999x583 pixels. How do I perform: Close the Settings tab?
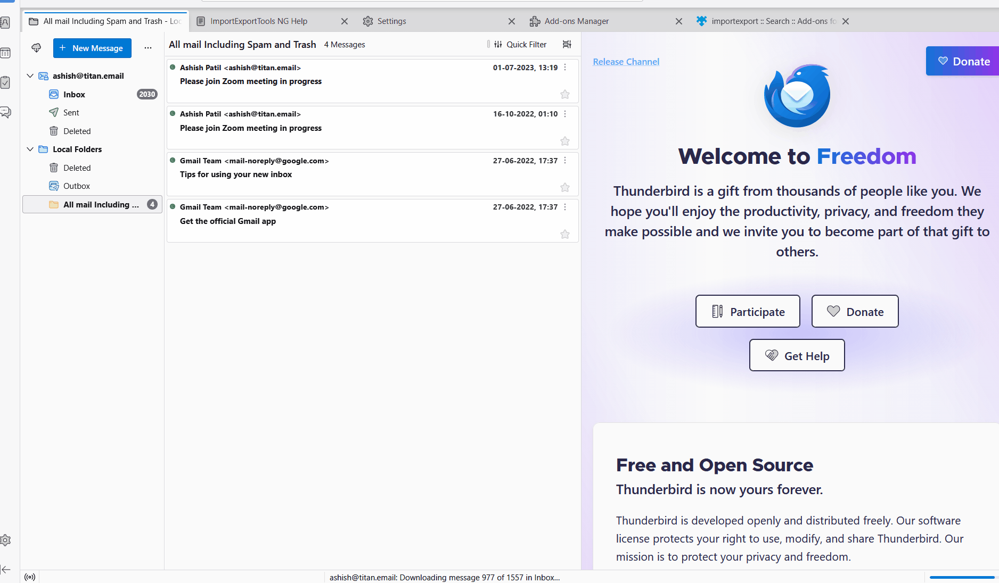pos(512,21)
